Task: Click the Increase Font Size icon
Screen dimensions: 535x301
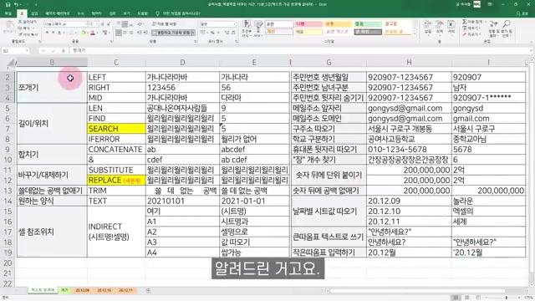Action: pos(102,24)
